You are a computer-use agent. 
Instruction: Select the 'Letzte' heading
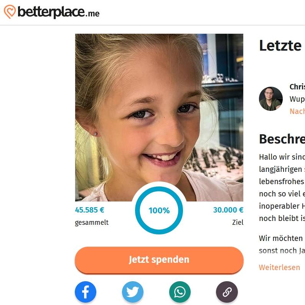(x=280, y=46)
